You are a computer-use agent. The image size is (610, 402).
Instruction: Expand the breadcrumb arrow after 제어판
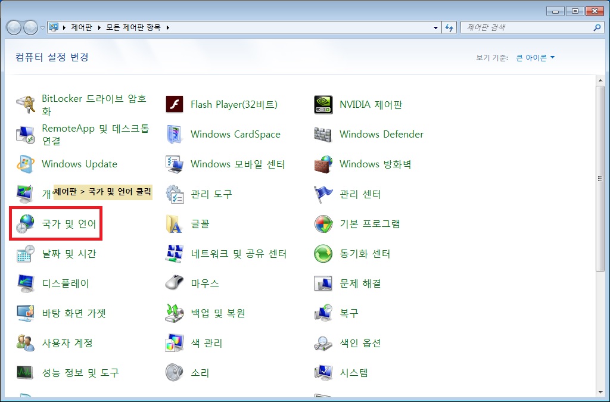tap(99, 27)
